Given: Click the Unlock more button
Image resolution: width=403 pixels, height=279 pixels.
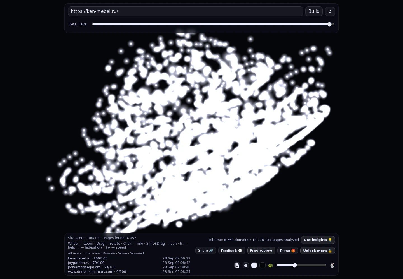Looking at the screenshot, I should click(x=318, y=251).
